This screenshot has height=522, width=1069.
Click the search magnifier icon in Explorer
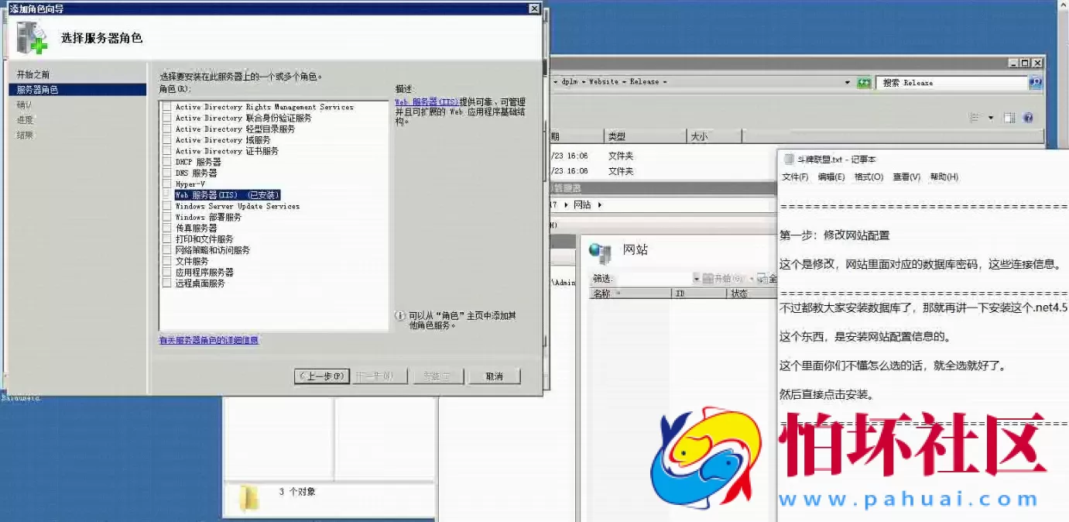tap(1035, 83)
